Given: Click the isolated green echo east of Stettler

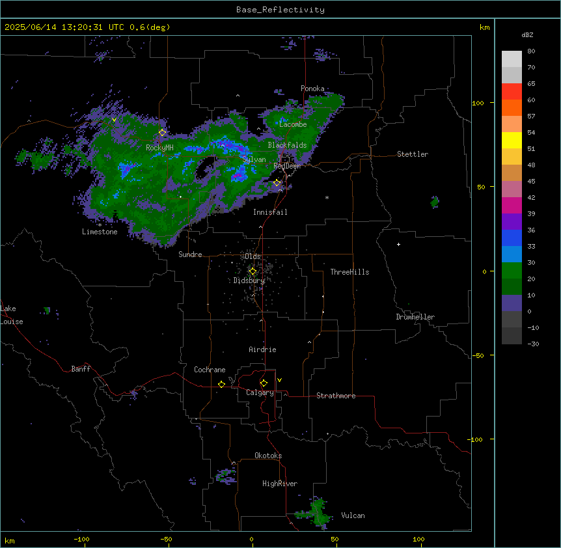Looking at the screenshot, I should point(435,202).
